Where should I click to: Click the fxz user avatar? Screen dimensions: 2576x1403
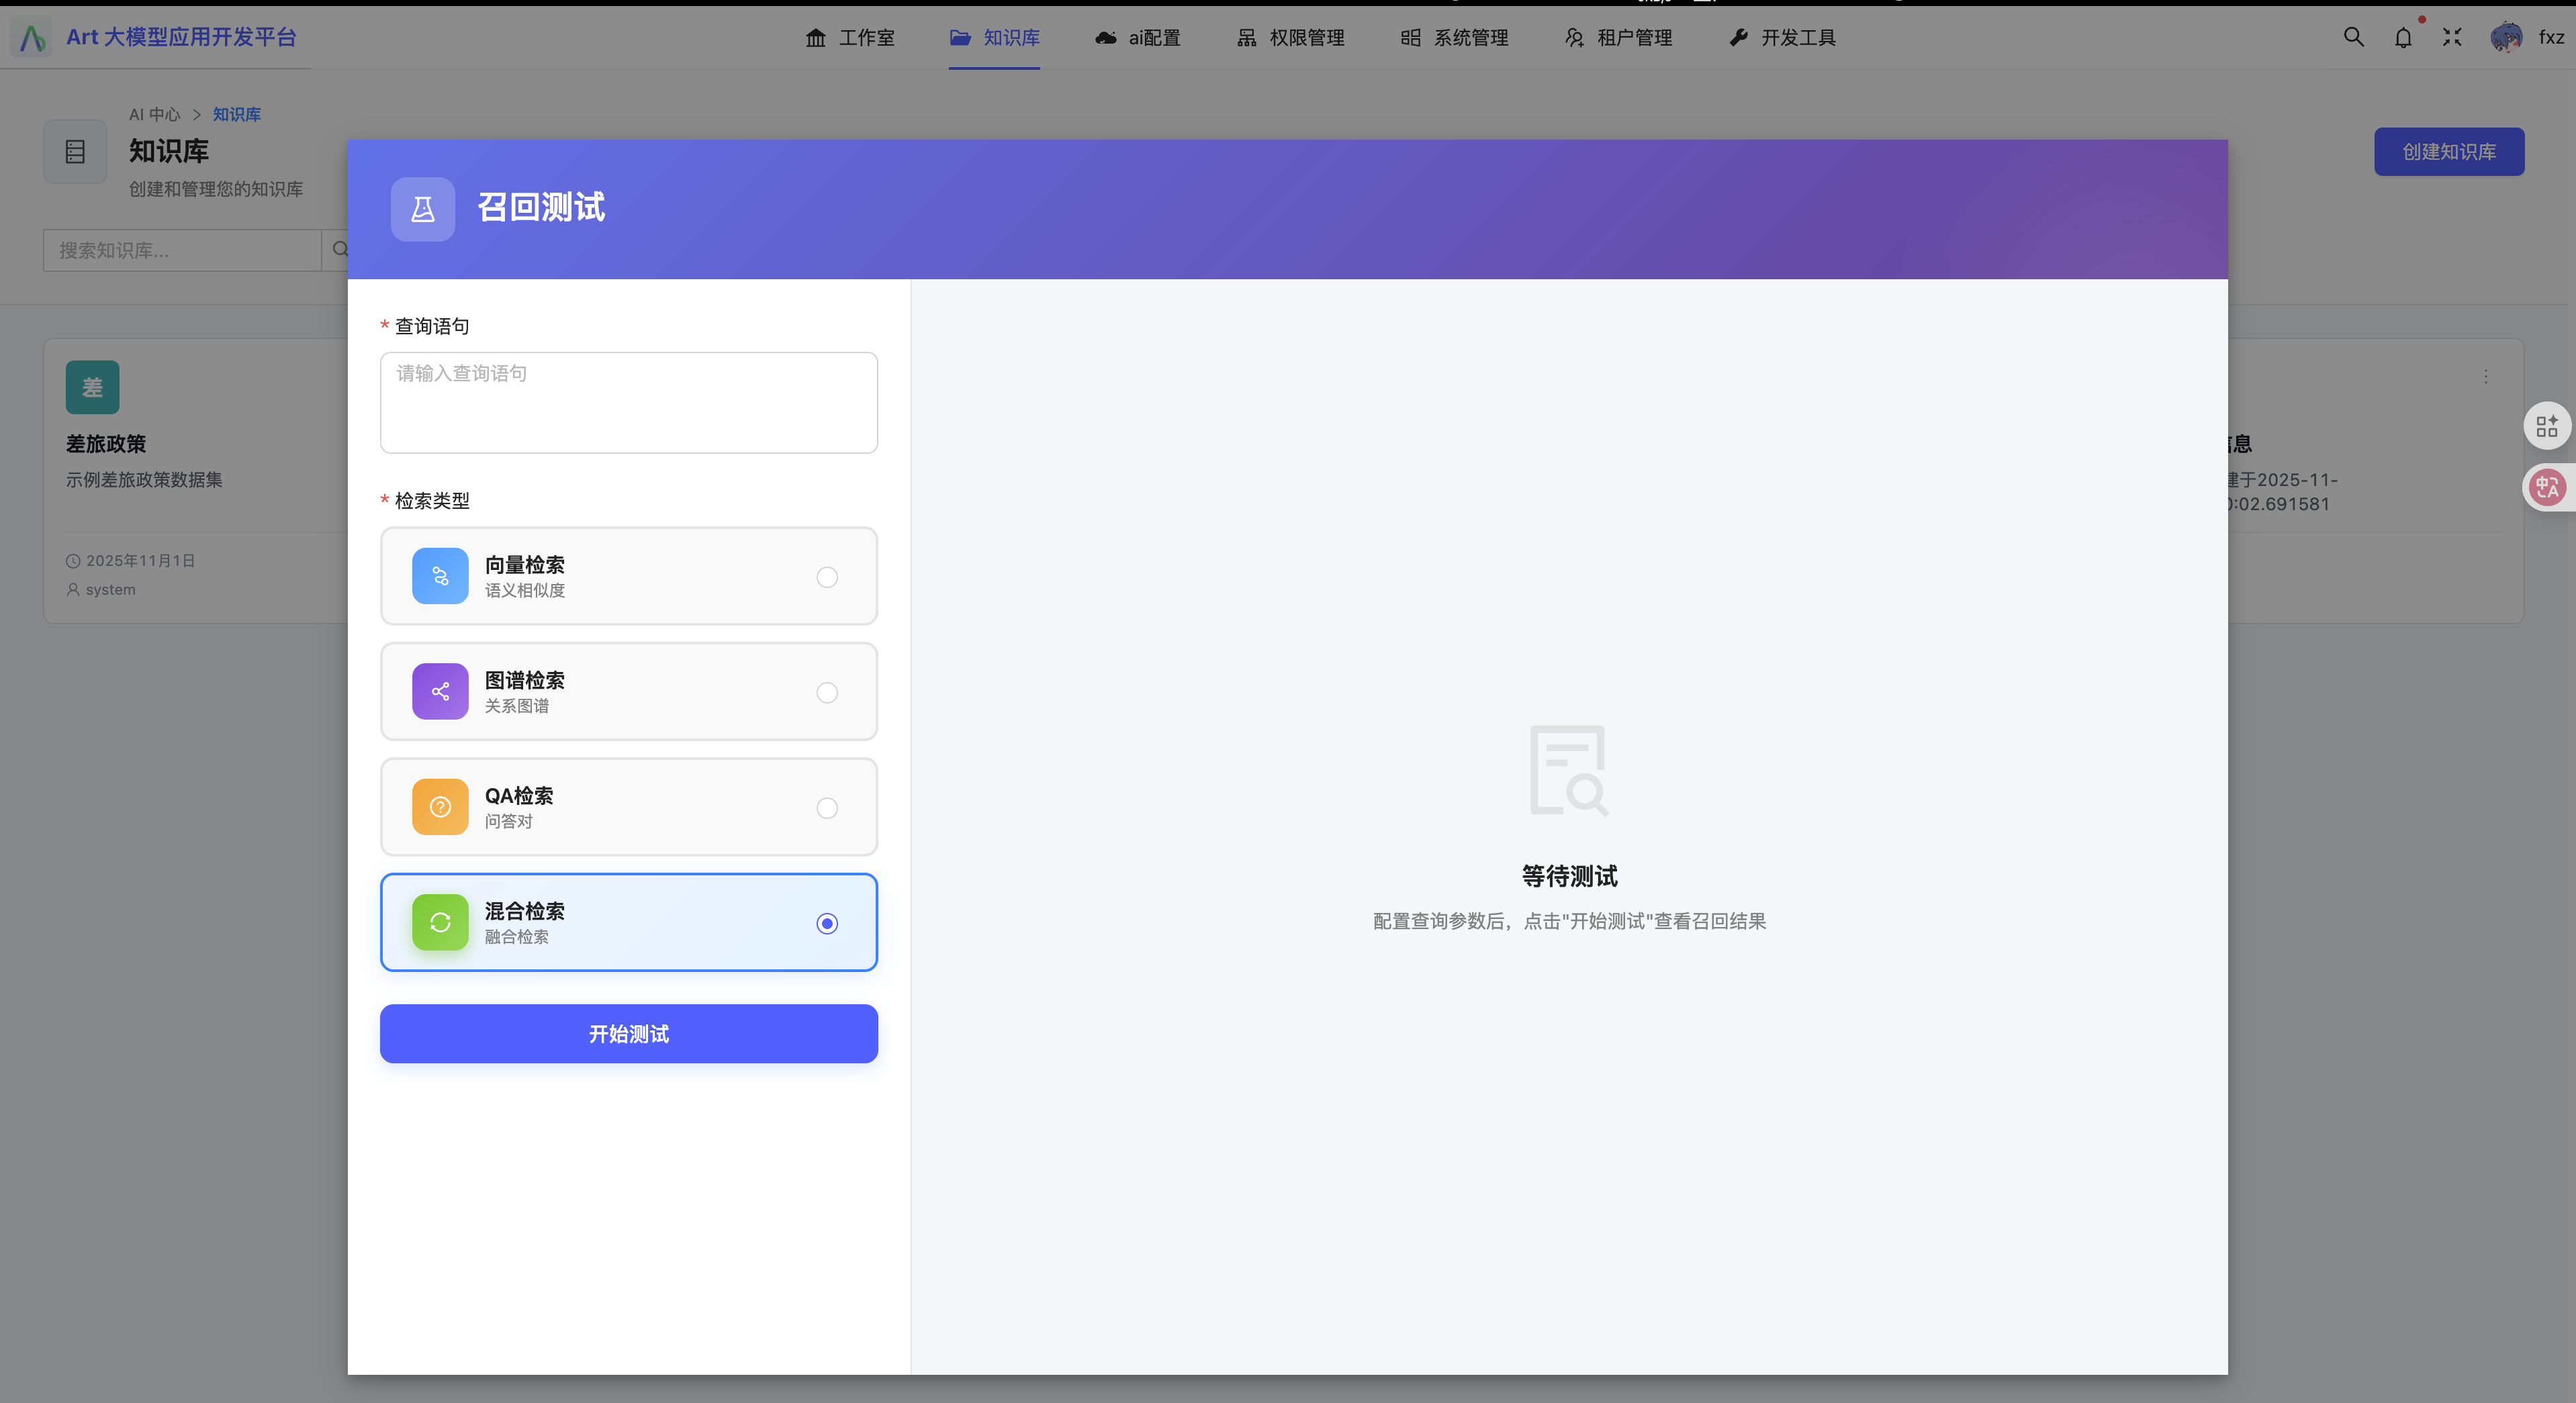[2506, 37]
